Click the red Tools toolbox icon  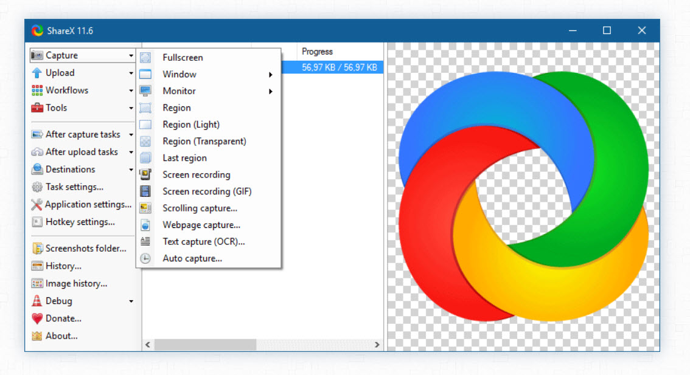tap(37, 108)
